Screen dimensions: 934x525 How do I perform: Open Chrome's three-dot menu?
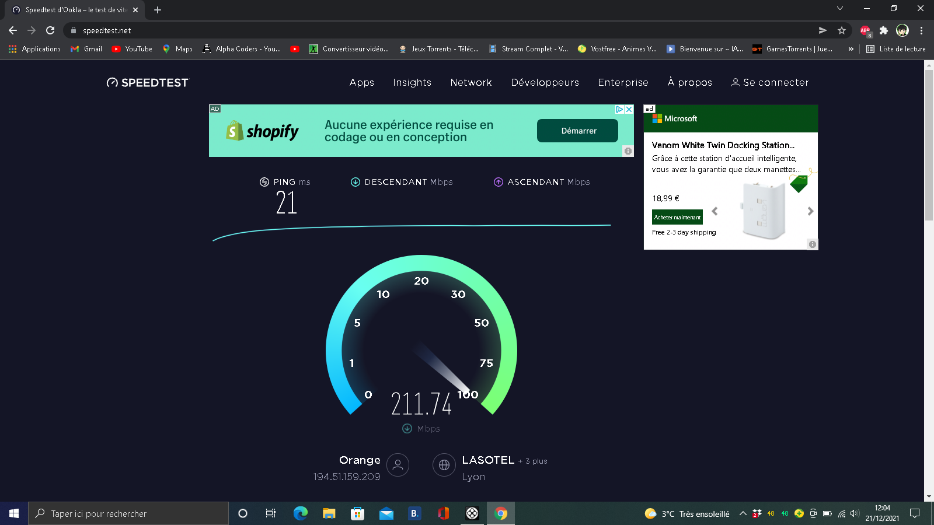(922, 30)
